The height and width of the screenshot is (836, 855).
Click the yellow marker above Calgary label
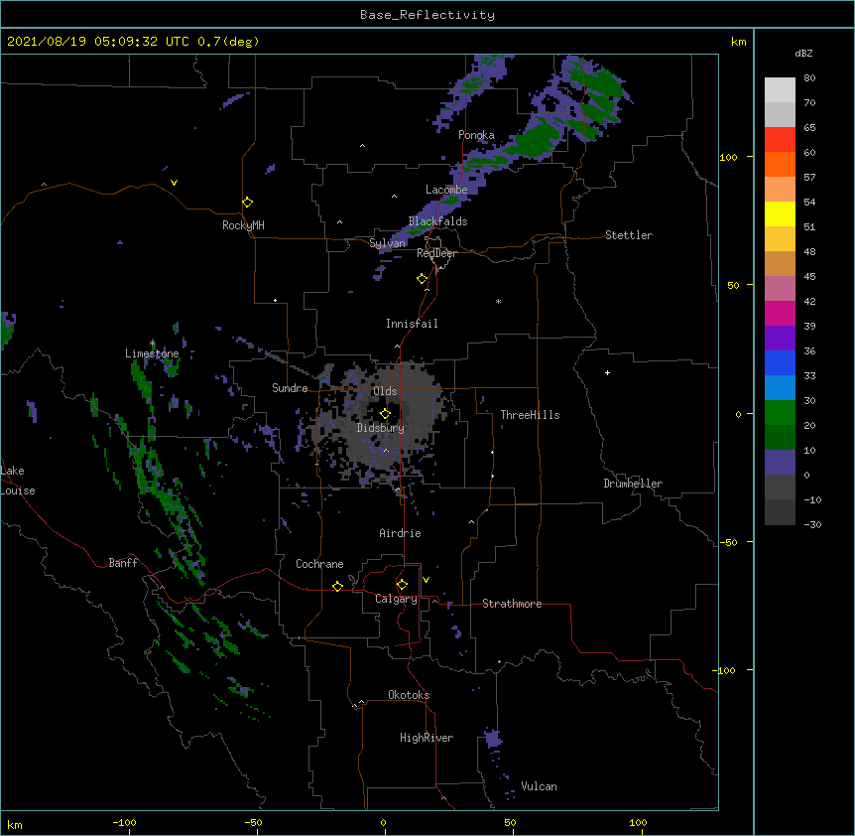[402, 585]
